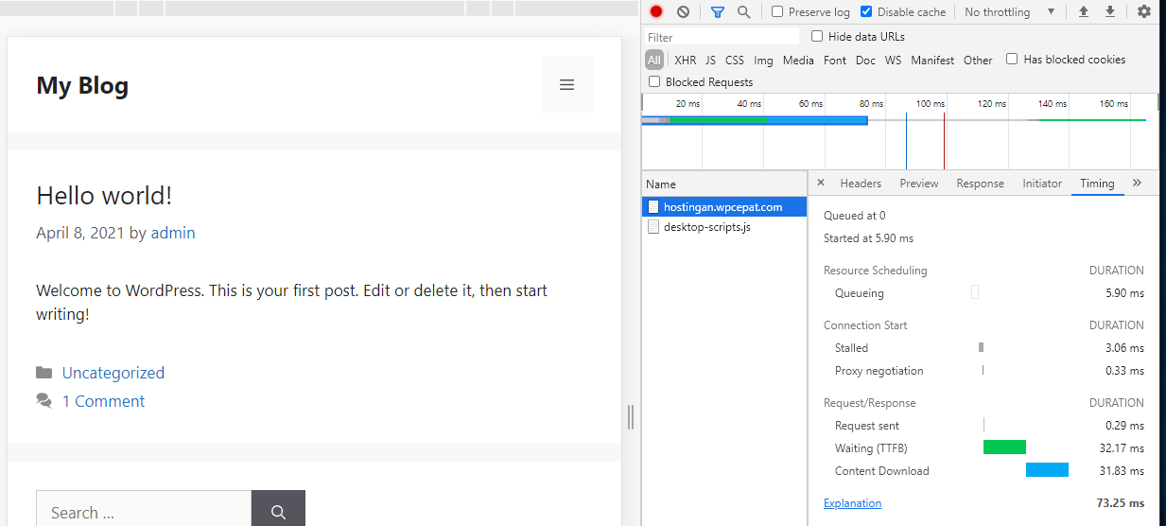The height and width of the screenshot is (526, 1166).
Task: Click the blog search submit button
Action: pos(278,512)
